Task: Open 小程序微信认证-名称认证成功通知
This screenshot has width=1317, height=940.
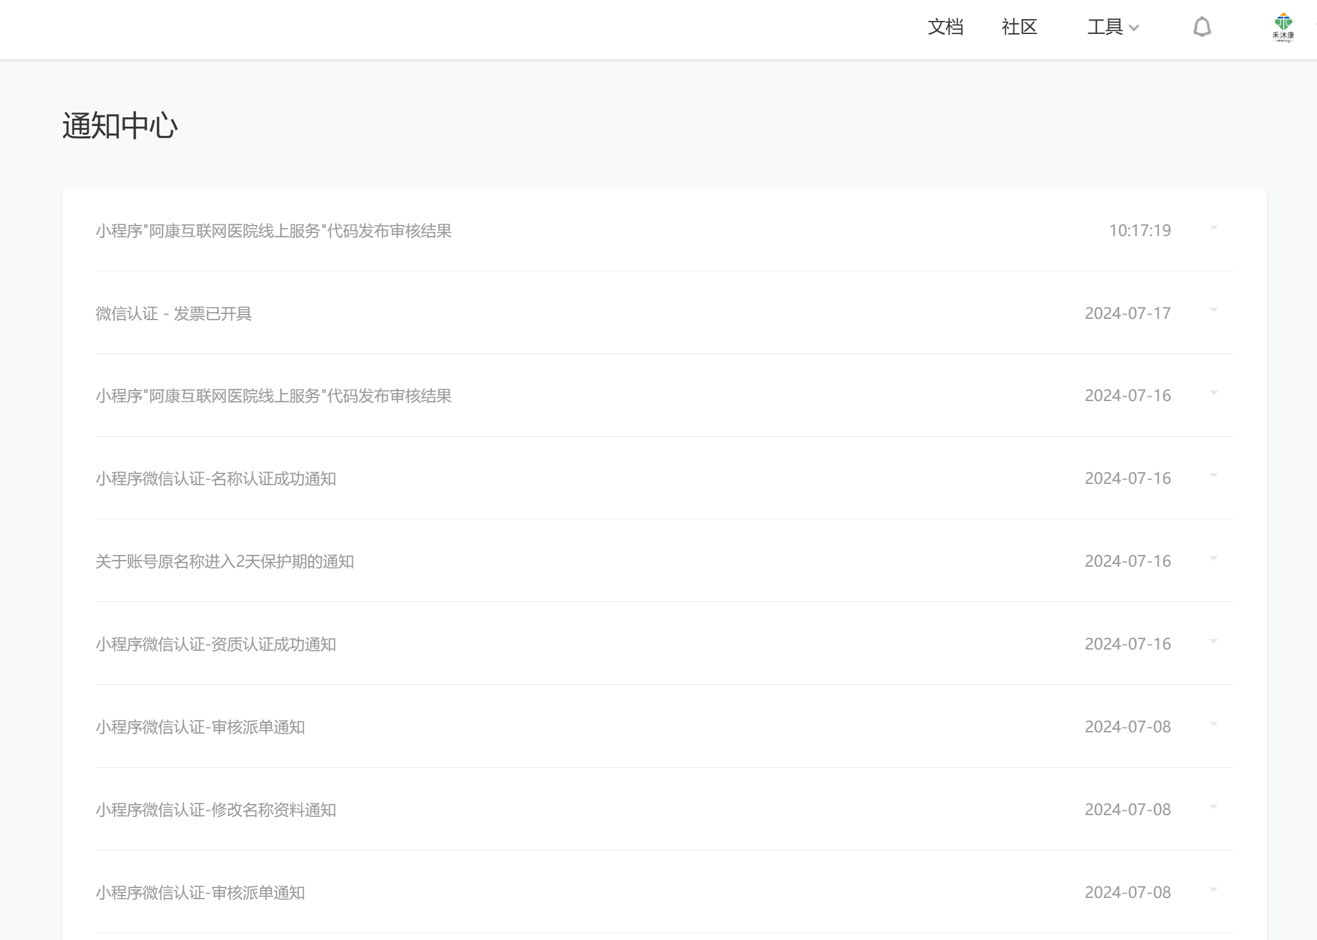Action: click(x=216, y=479)
